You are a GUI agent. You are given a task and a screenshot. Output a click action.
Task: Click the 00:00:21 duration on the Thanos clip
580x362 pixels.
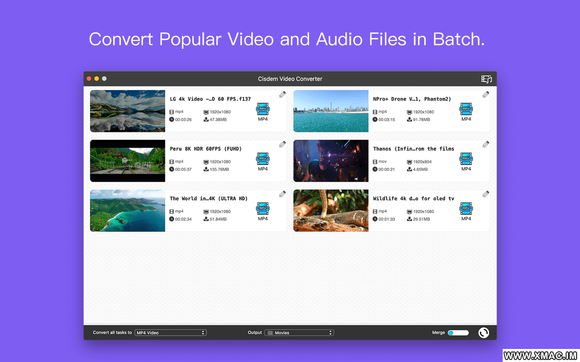[x=387, y=169]
